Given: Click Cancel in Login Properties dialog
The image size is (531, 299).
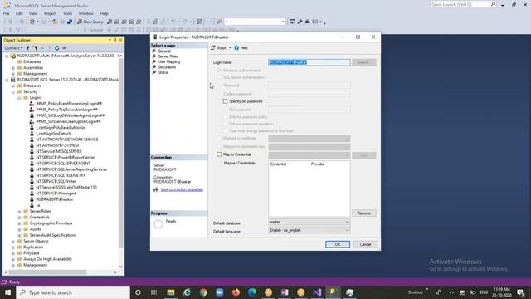Looking at the screenshot, I should tap(365, 244).
